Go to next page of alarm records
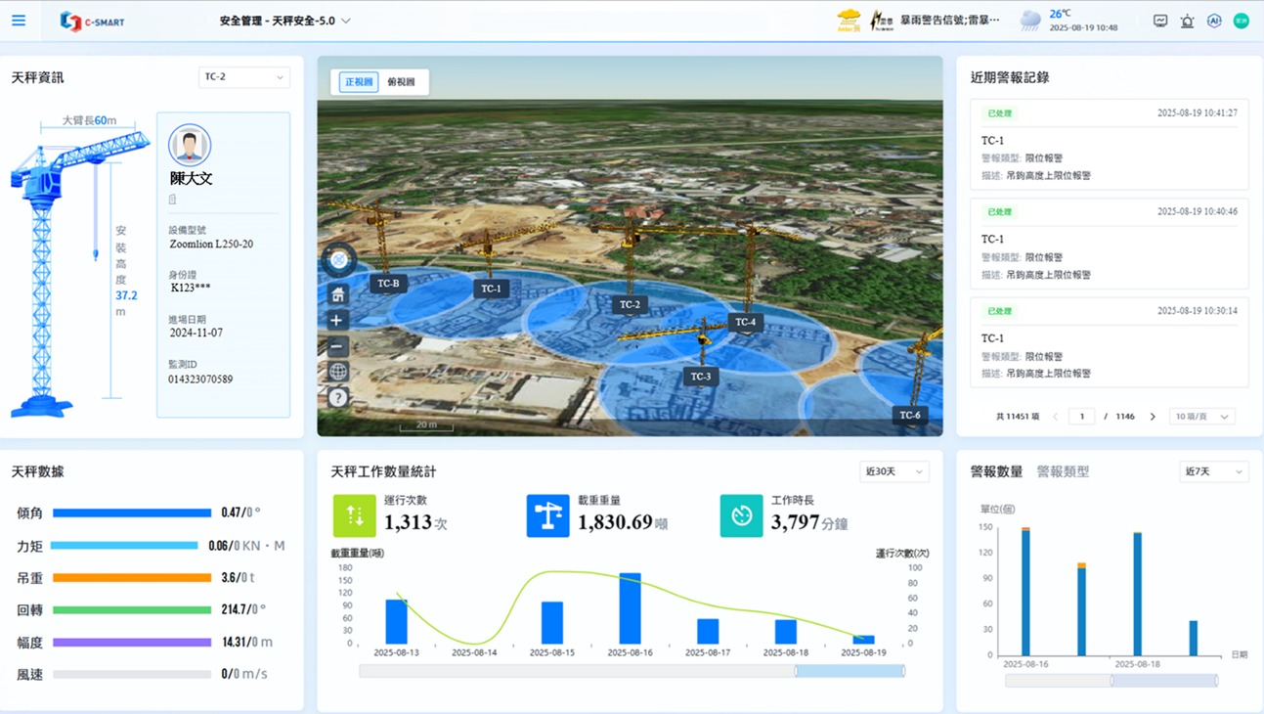 (x=1153, y=417)
